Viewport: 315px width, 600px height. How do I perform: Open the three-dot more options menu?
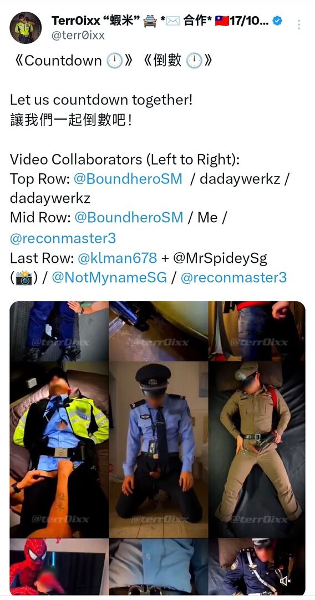pyautogui.click(x=298, y=24)
